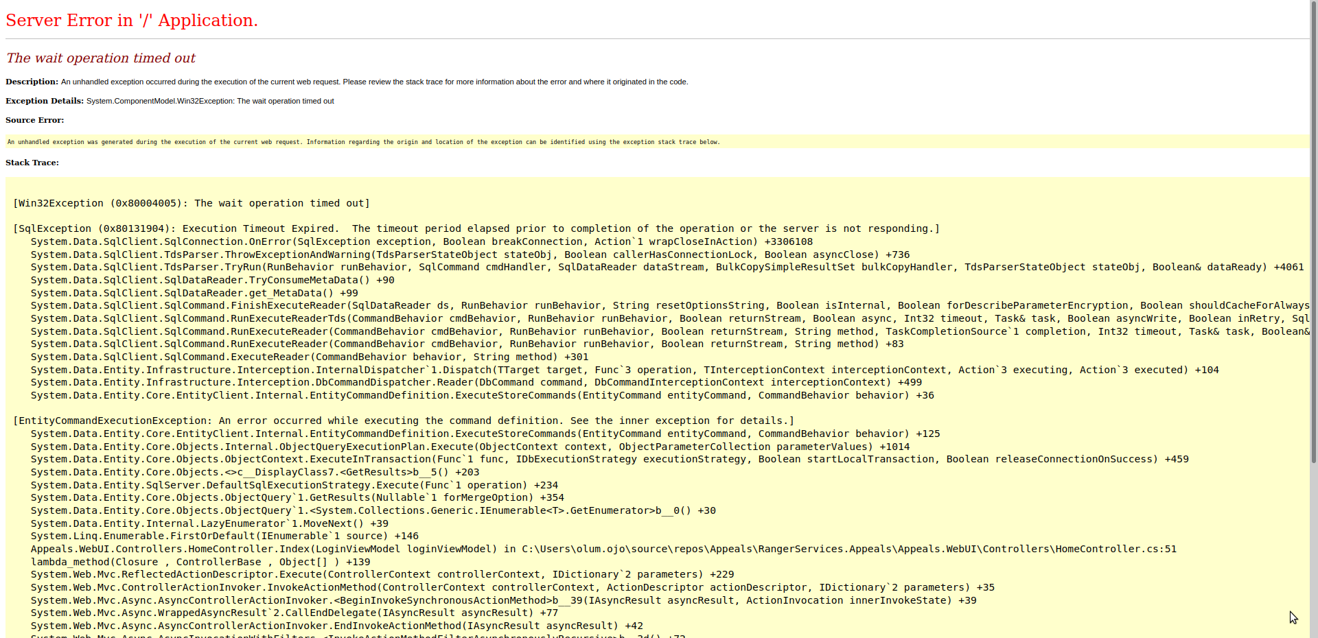Image resolution: width=1318 pixels, height=638 pixels.
Task: Click the scrollbar track below the thumb
Action: coord(1313,549)
